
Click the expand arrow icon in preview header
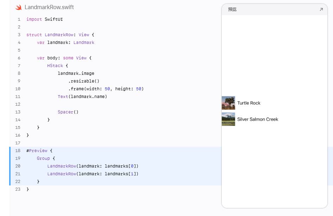click(321, 9)
